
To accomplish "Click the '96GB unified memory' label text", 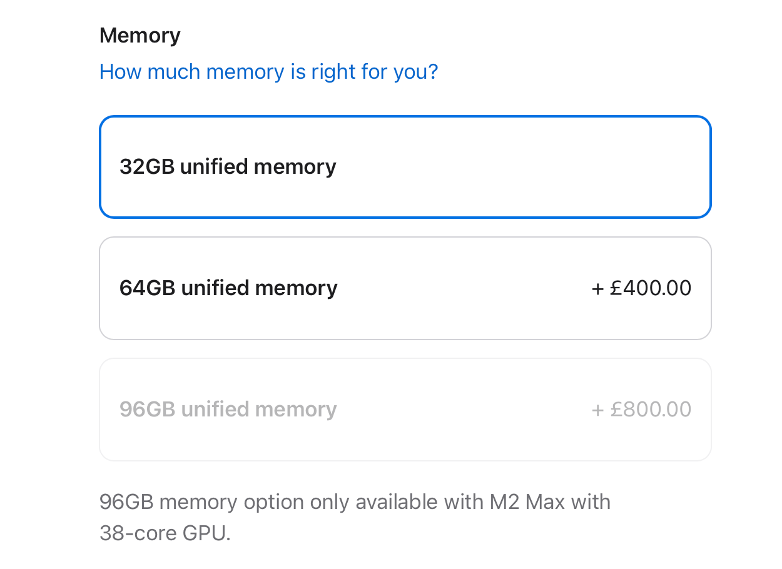I will [228, 409].
